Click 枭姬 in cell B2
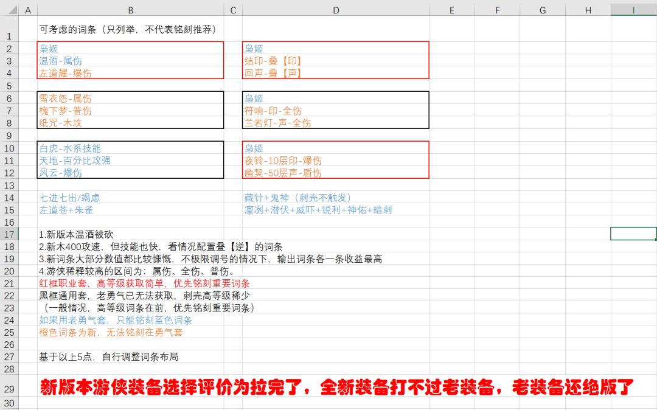The height and width of the screenshot is (410, 657). [x=48, y=49]
